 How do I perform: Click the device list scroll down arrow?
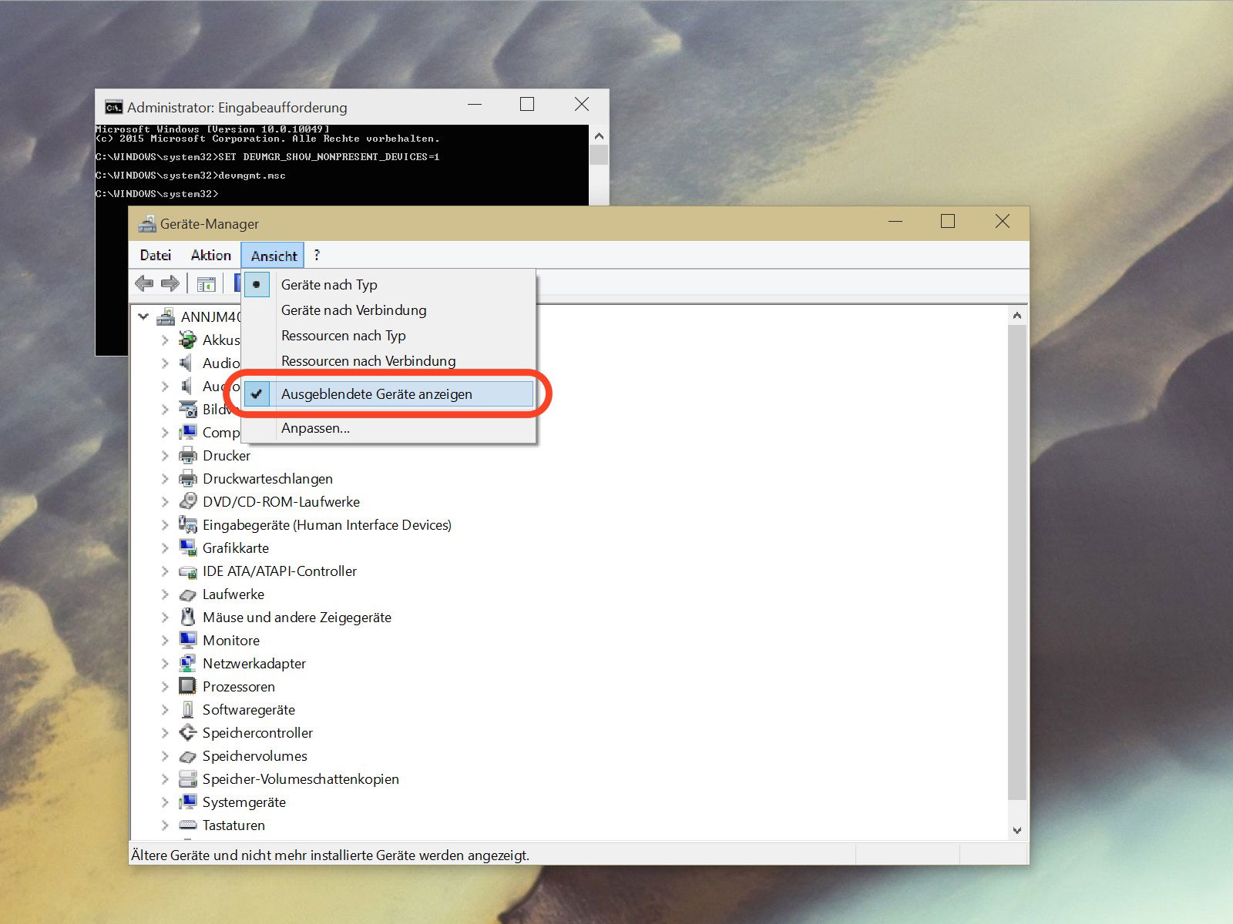[x=1017, y=830]
